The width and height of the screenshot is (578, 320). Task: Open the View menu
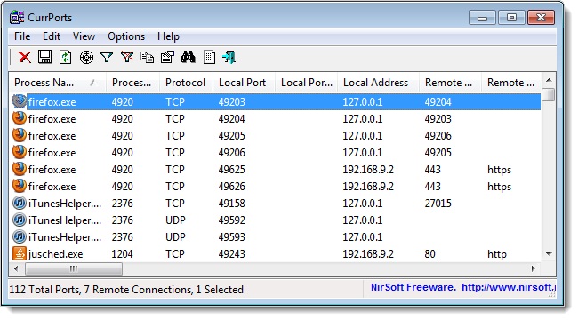tap(84, 36)
